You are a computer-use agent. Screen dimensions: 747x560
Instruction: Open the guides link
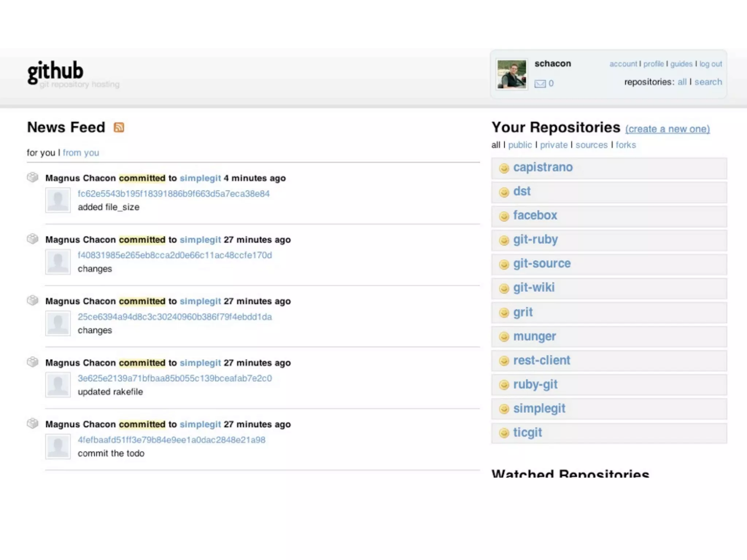point(681,64)
